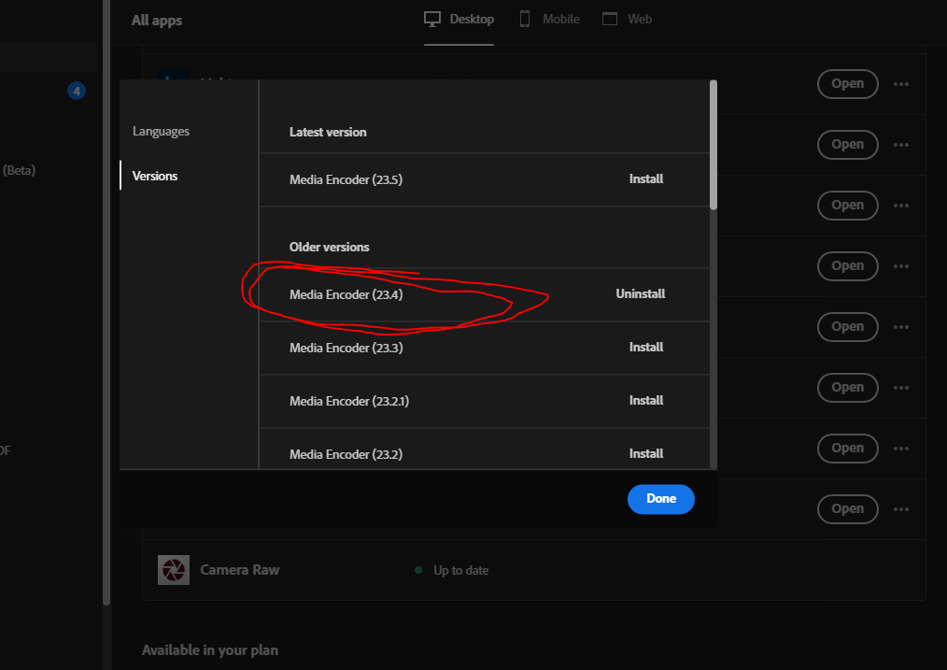Select the Versions tab

tap(155, 176)
